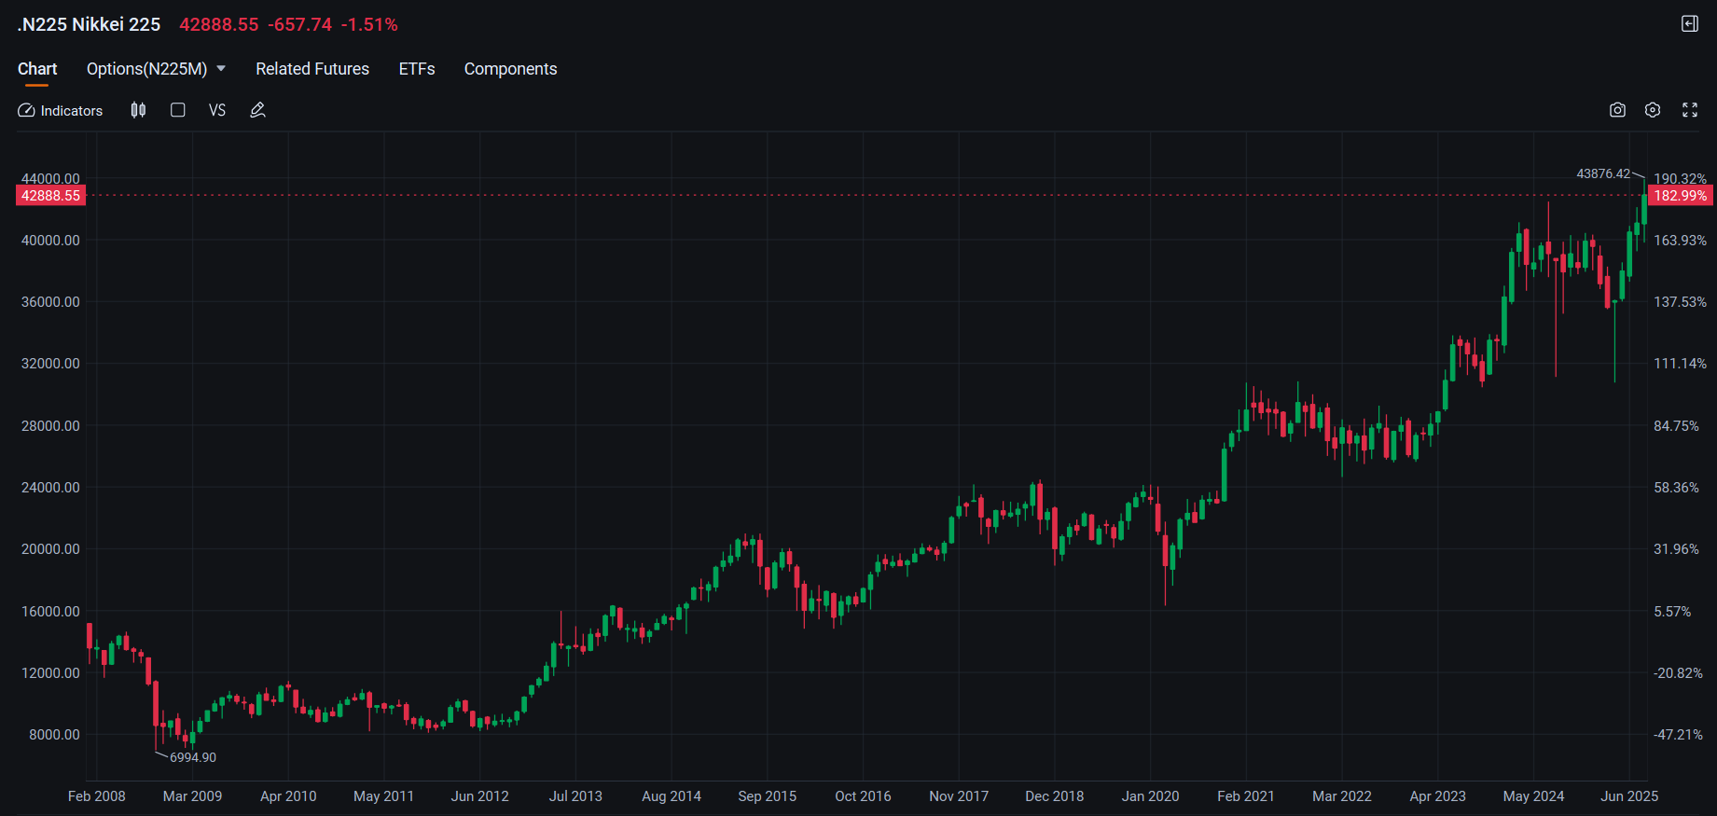The height and width of the screenshot is (816, 1717).
Task: Expand the Options(N225M) dropdown arrow
Action: 221,69
